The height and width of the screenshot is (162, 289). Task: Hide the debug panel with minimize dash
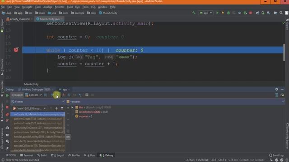click(282, 89)
